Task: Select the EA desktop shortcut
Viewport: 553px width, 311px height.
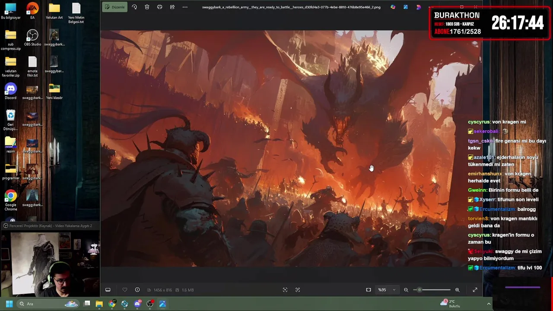Action: click(32, 12)
